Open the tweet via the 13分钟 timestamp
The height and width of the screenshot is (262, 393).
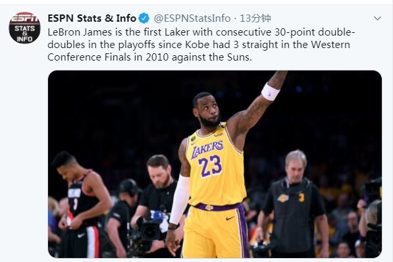pyautogui.click(x=255, y=18)
